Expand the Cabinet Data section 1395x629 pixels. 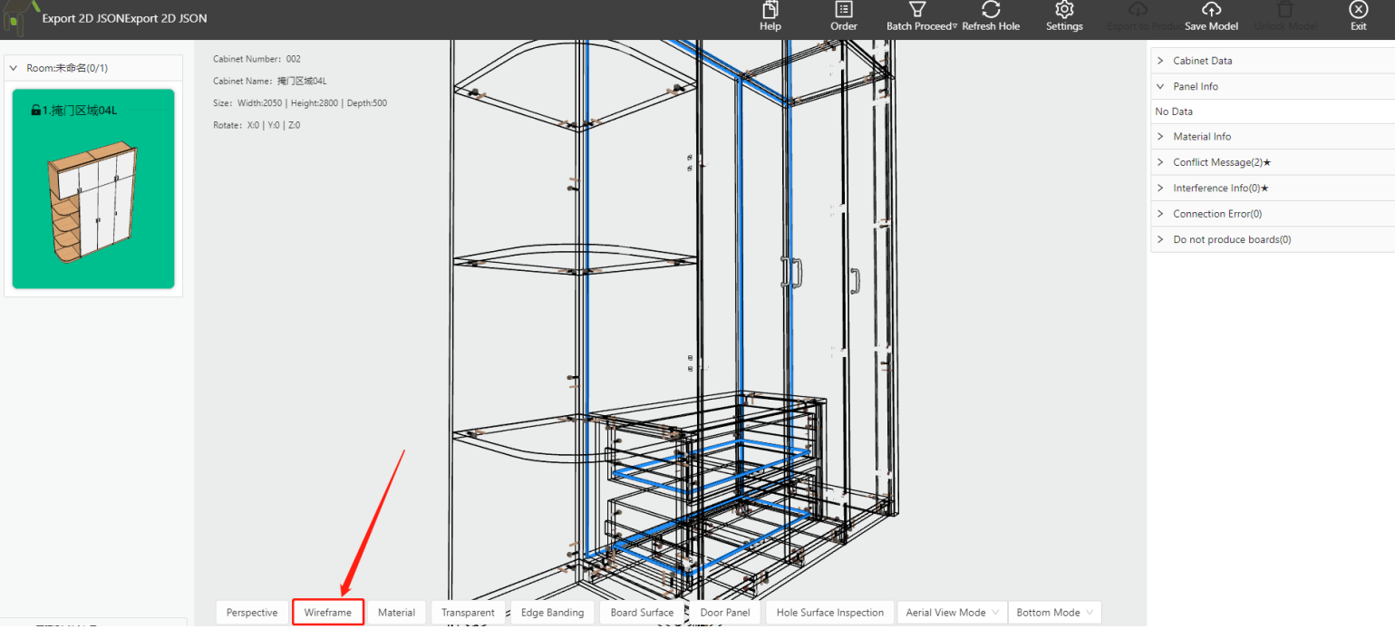click(x=1202, y=61)
